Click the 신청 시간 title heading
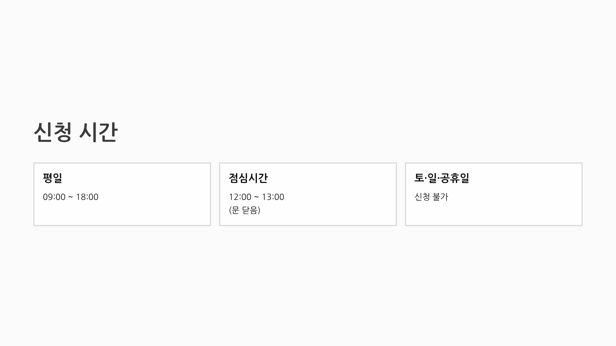Image resolution: width=616 pixels, height=346 pixels. click(x=76, y=132)
